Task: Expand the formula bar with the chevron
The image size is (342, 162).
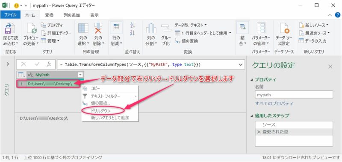Action: 241,64
